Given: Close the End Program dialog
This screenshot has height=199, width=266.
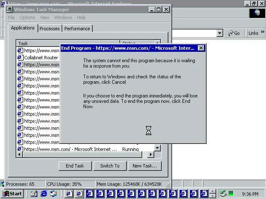Looking at the screenshot, I should pyautogui.click(x=201, y=48).
